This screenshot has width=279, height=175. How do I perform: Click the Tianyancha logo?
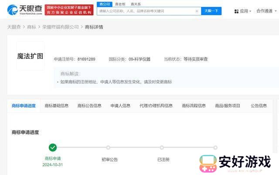click(x=24, y=10)
